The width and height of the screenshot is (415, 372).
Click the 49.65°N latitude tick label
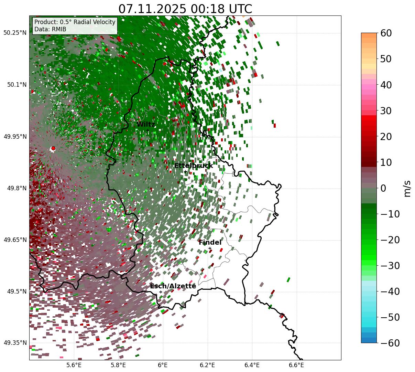point(15,240)
